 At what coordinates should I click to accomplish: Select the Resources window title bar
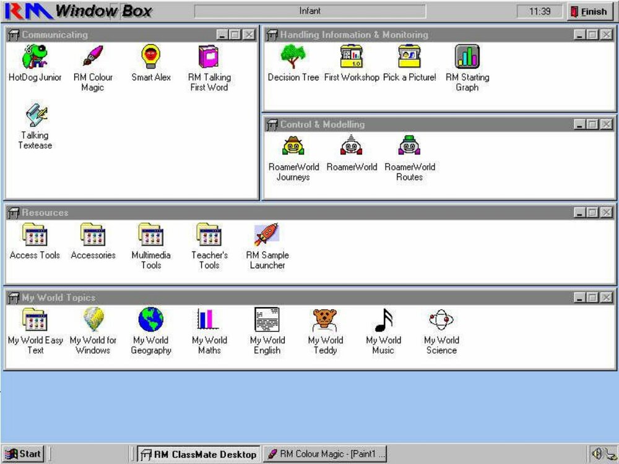tap(310, 212)
